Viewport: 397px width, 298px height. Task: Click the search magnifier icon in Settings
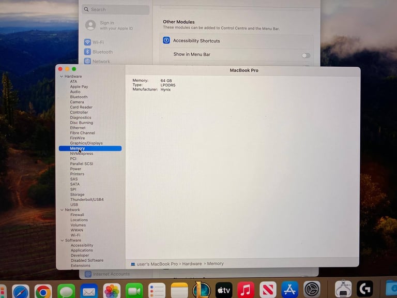(x=86, y=9)
